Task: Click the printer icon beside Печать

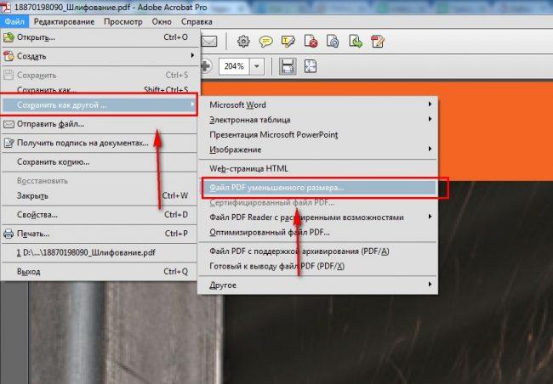Action: 9,234
